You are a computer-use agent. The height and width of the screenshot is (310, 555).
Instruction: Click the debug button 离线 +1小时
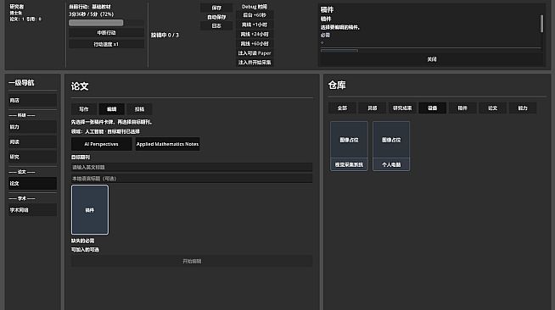coord(255,25)
